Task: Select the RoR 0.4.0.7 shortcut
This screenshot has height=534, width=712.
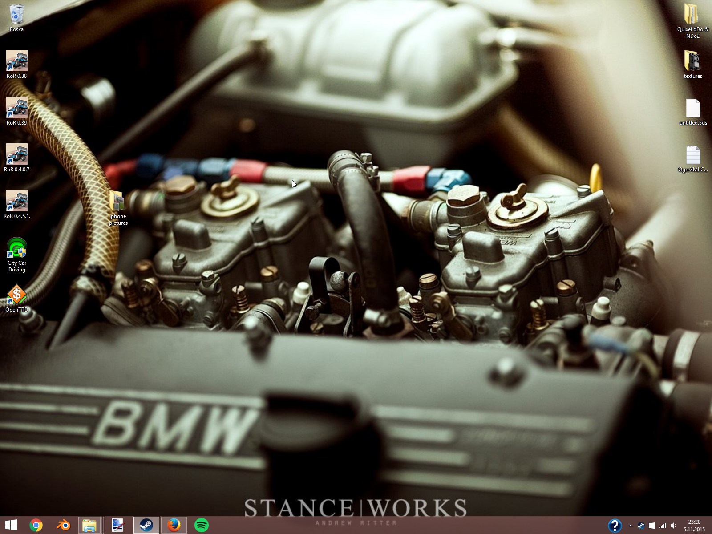Action: tap(16, 158)
